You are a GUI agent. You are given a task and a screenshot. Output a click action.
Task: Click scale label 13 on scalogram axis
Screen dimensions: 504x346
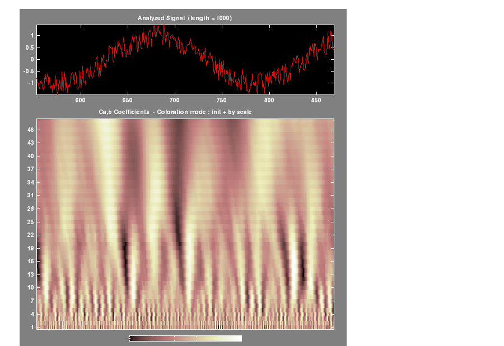coord(31,275)
